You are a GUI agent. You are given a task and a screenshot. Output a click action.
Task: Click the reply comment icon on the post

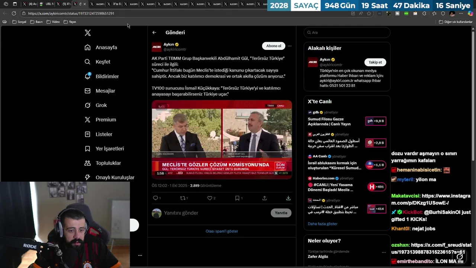tap(155, 198)
